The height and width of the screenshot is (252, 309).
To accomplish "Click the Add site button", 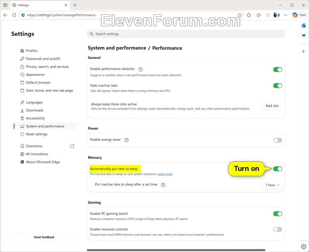I will click(x=272, y=106).
